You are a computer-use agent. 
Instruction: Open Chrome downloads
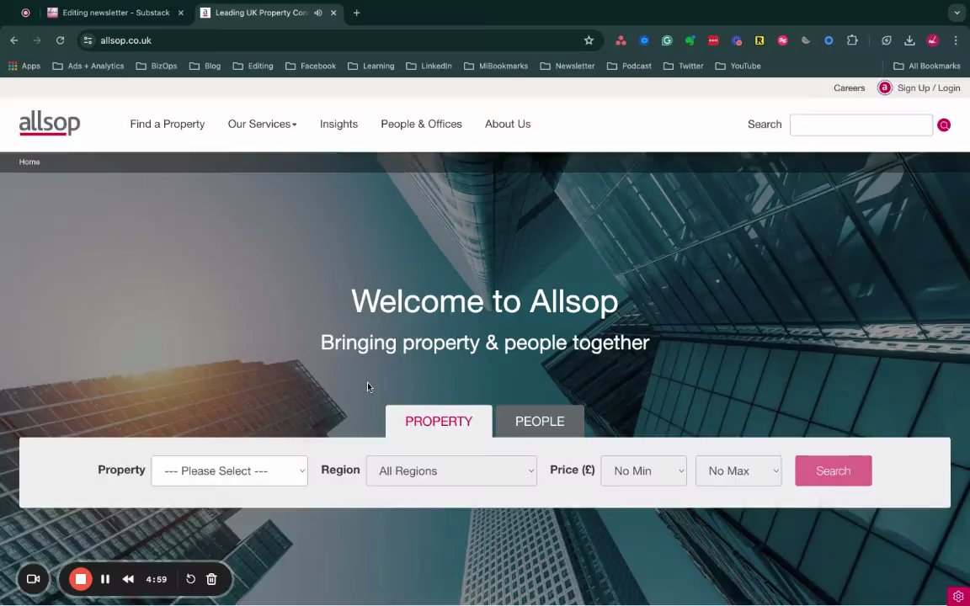pos(909,40)
